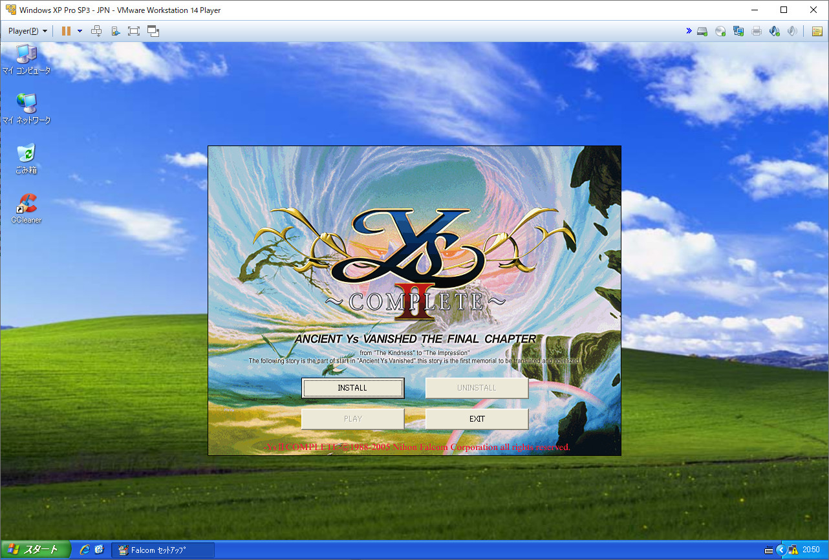
Task: Click the printer device icon
Action: [x=757, y=31]
